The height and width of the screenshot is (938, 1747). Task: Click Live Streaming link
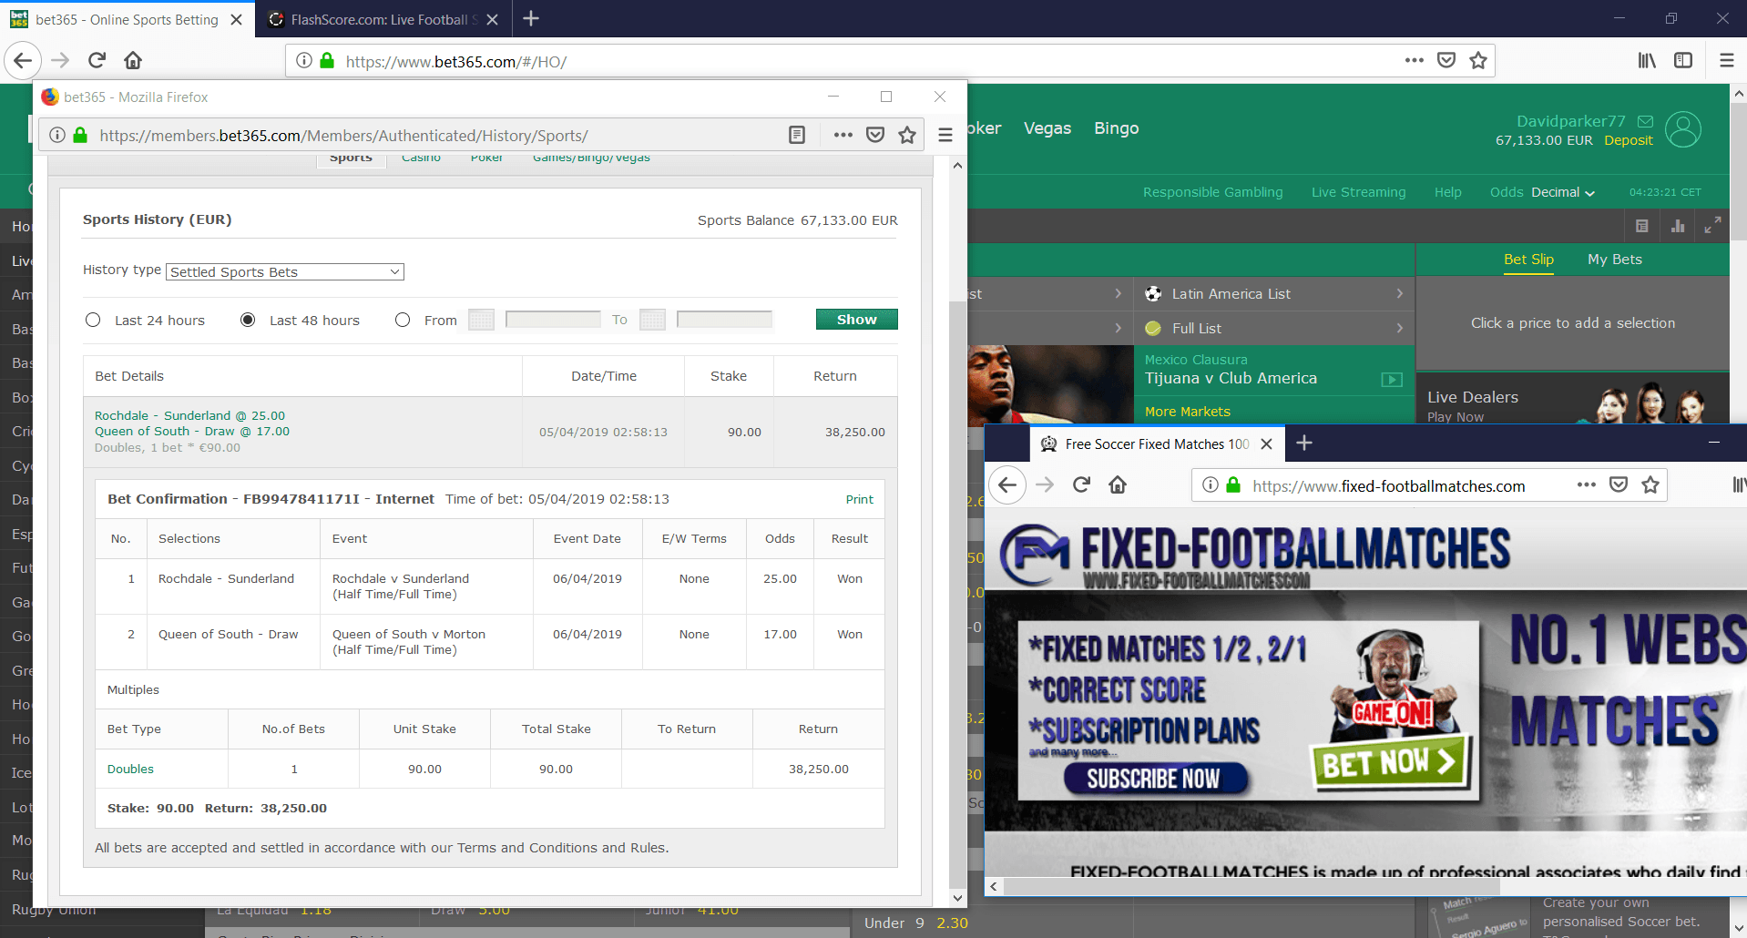(1358, 192)
